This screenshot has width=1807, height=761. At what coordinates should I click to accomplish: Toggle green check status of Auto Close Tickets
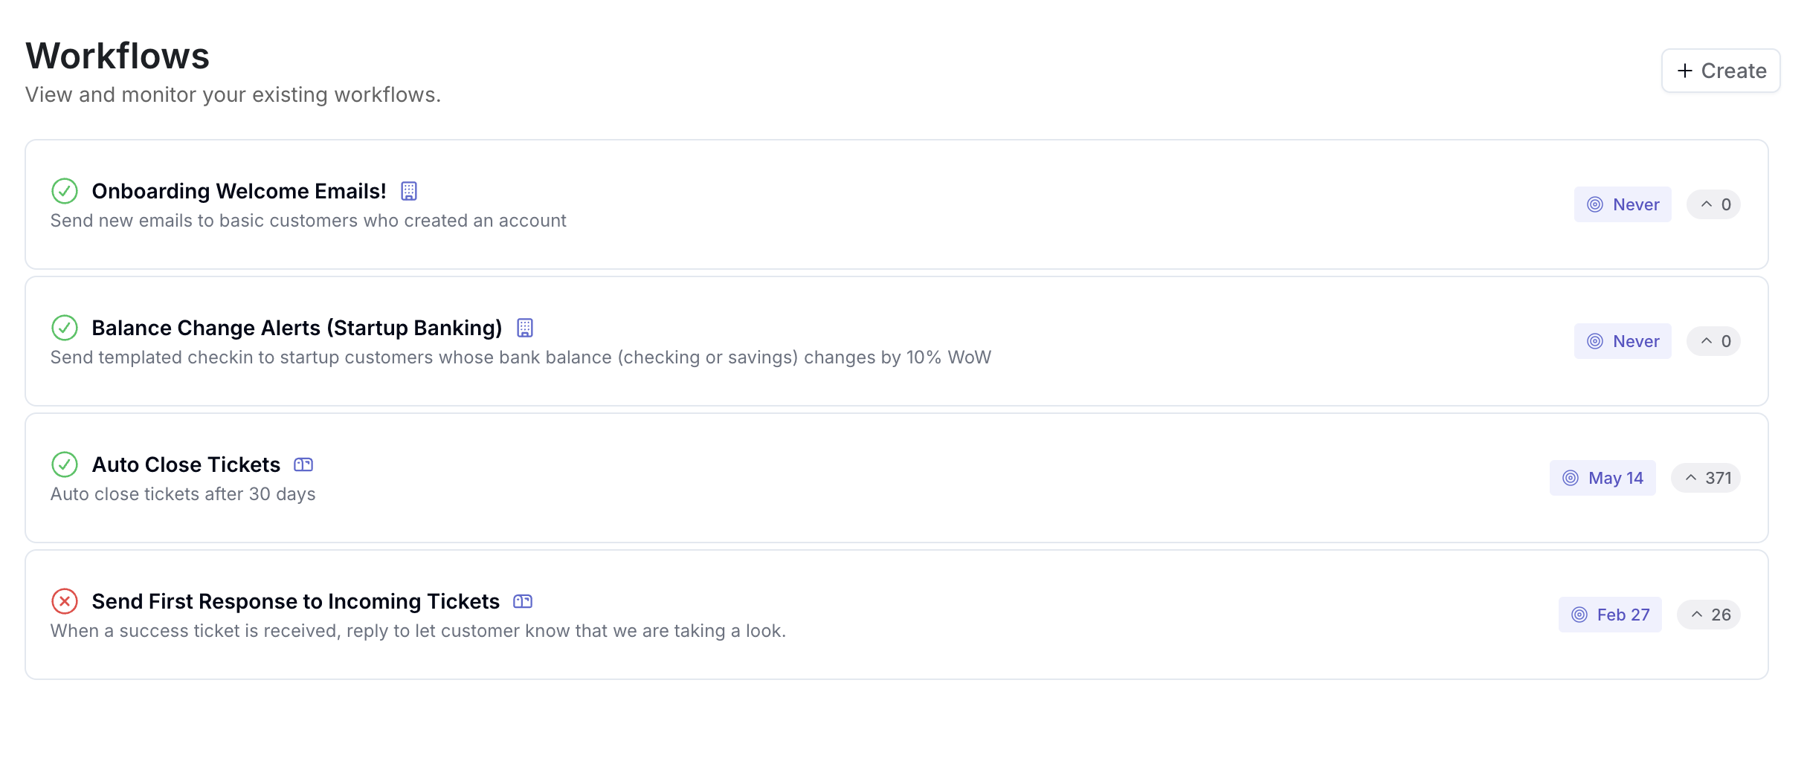tap(65, 464)
